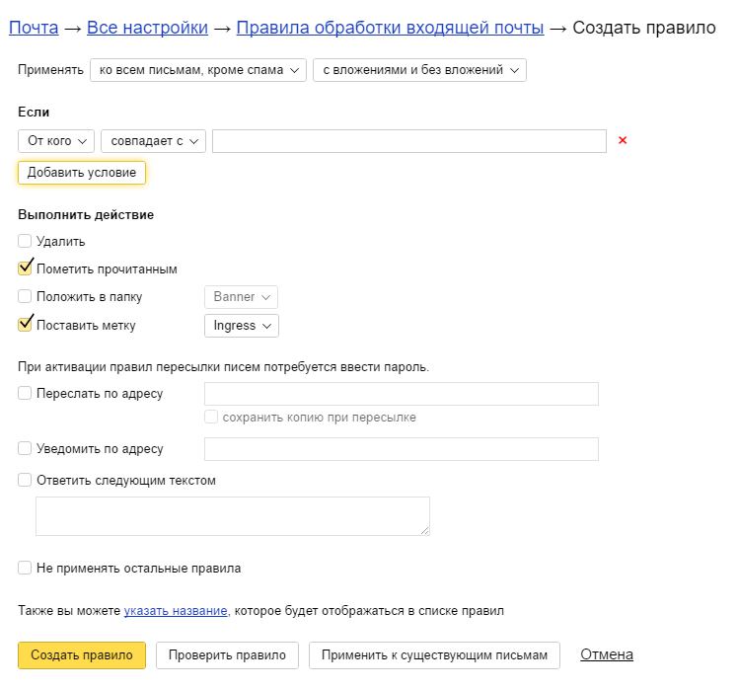Check "Ответить следующим текстом" option
The image size is (737, 689).
click(x=25, y=481)
